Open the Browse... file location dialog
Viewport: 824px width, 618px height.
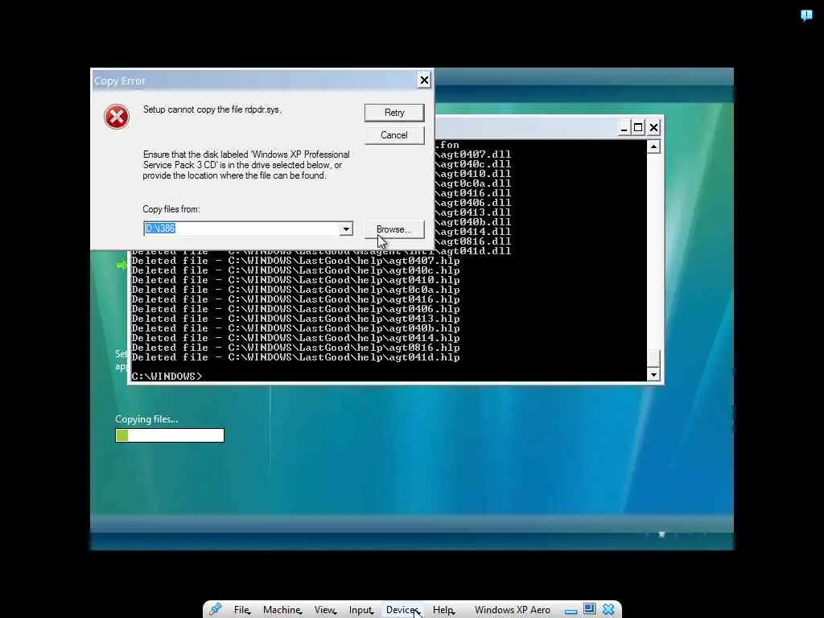pyautogui.click(x=394, y=229)
